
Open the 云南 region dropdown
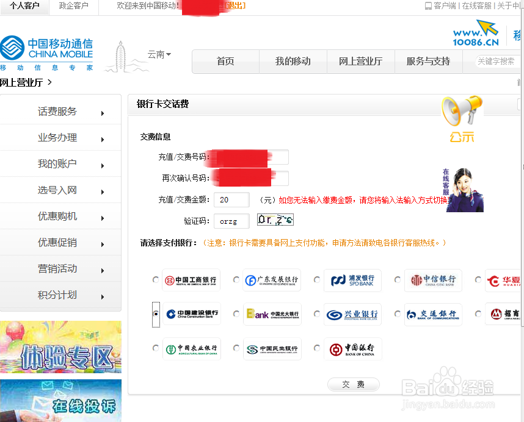coord(159,54)
